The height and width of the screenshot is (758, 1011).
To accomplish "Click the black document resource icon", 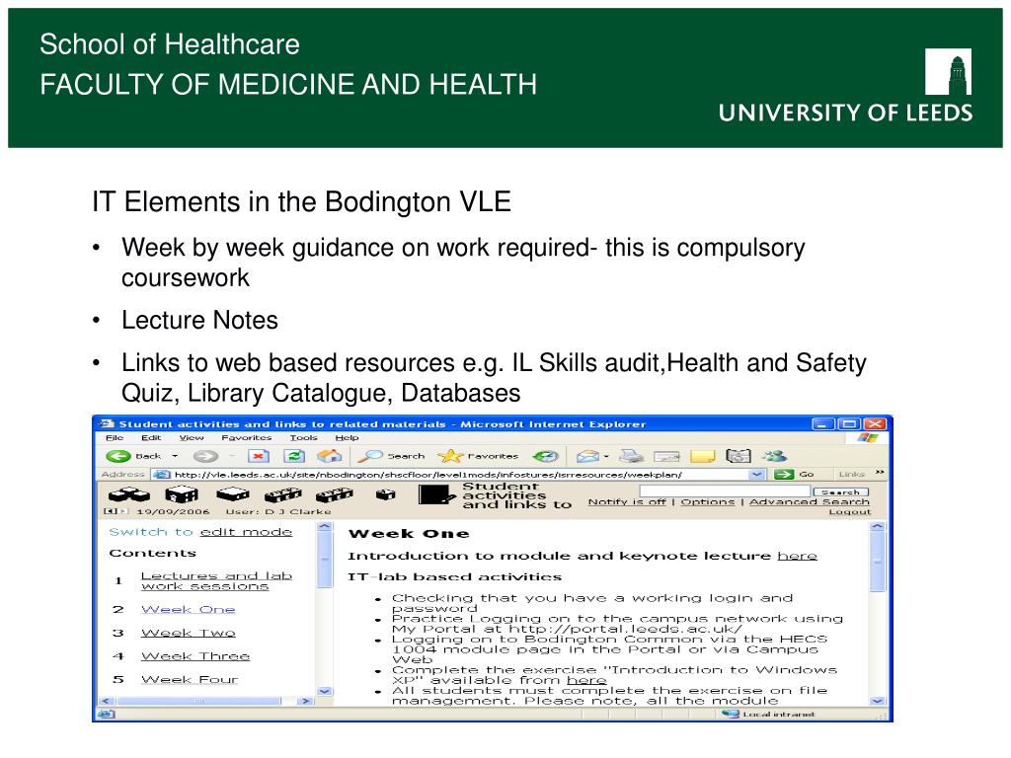I will pyautogui.click(x=436, y=495).
